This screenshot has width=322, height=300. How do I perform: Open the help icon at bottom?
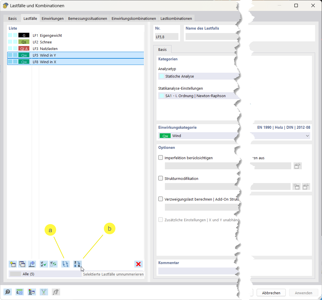(x=7, y=292)
